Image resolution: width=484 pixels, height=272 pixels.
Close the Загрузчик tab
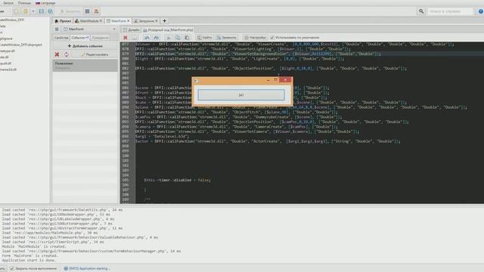(x=157, y=21)
